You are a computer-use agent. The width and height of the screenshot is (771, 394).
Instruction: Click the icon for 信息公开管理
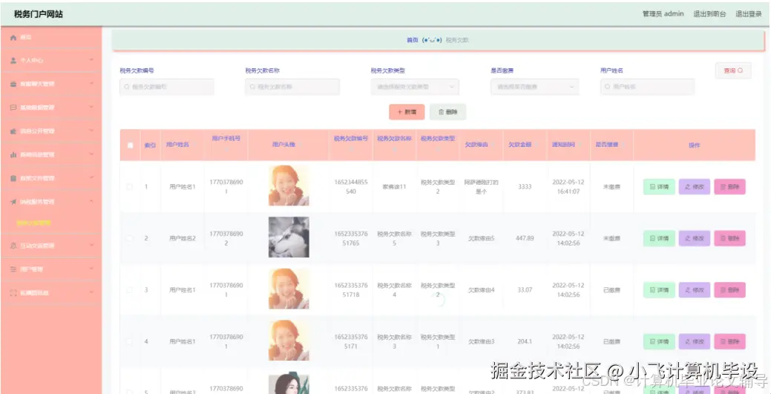coord(13,131)
